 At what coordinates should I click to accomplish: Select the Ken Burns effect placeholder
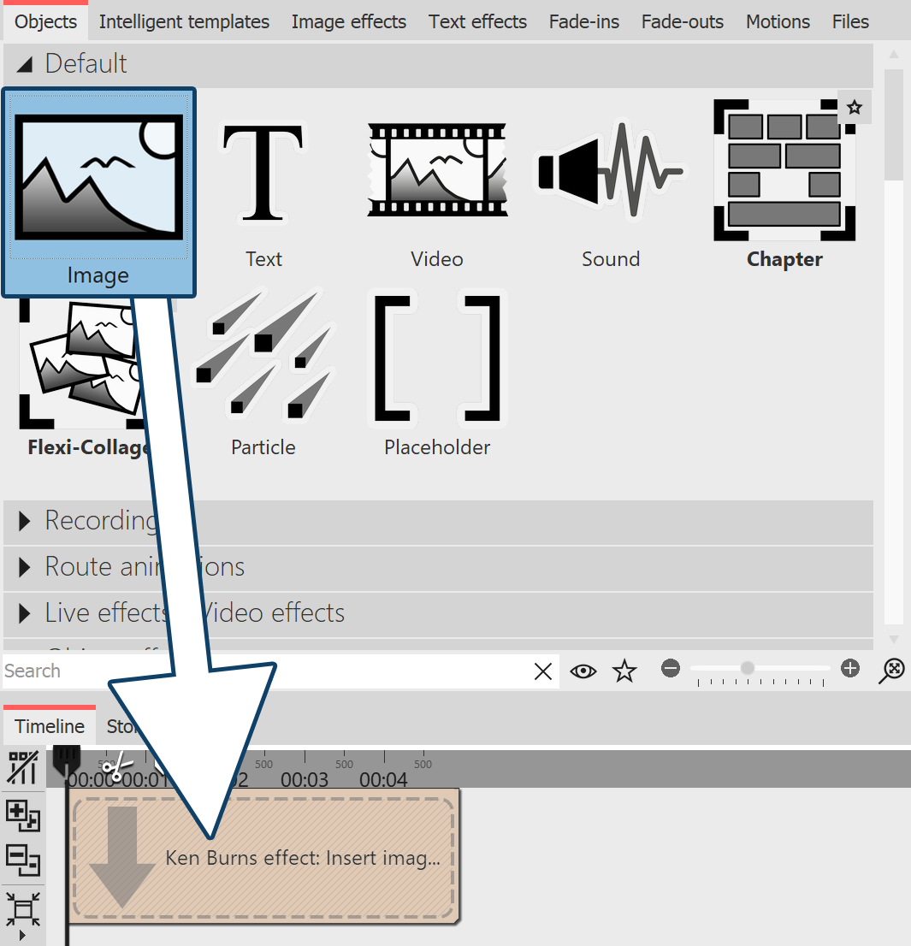[x=263, y=857]
